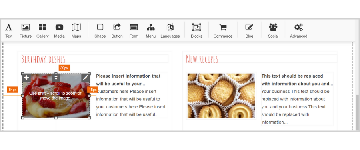Add a Gallery element

click(42, 30)
